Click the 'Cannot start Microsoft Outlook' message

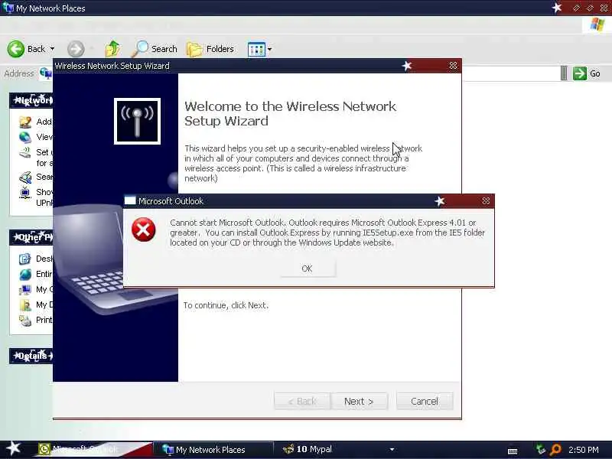coord(327,233)
